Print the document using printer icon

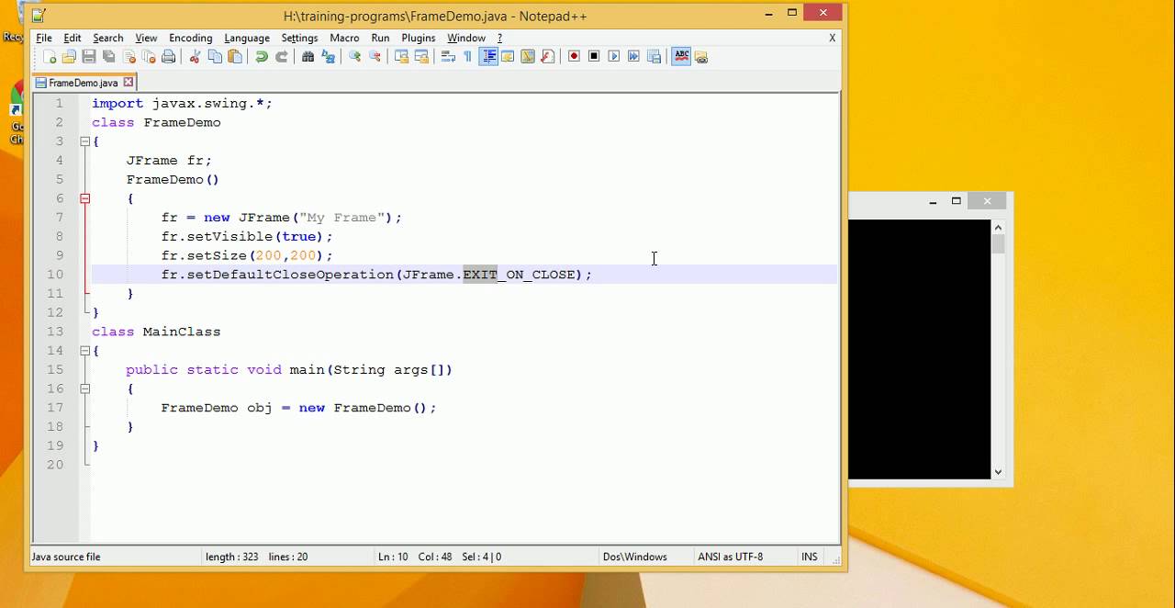coord(169,57)
